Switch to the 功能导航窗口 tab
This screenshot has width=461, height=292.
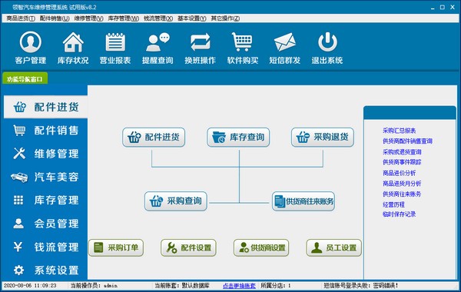(25, 79)
